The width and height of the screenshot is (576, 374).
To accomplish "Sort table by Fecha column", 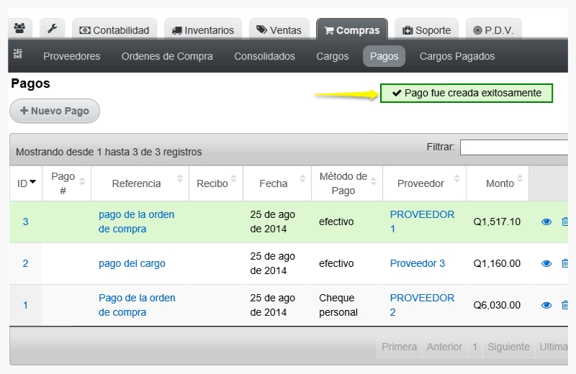I will [277, 183].
